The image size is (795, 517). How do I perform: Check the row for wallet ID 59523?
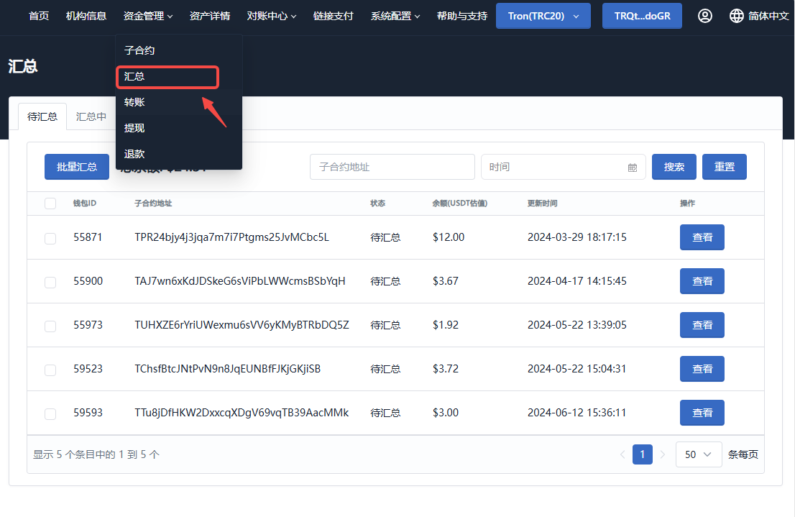50,370
